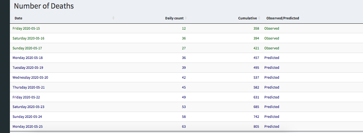Click the Sunday 2020-05-17 date cell
This screenshot has width=363, height=133.
[x=27, y=48]
